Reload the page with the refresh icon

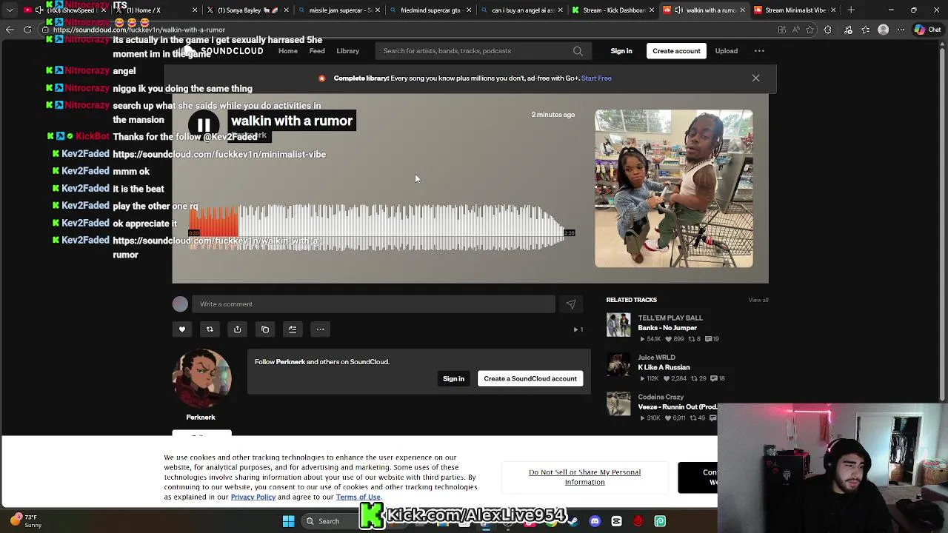pos(27,30)
